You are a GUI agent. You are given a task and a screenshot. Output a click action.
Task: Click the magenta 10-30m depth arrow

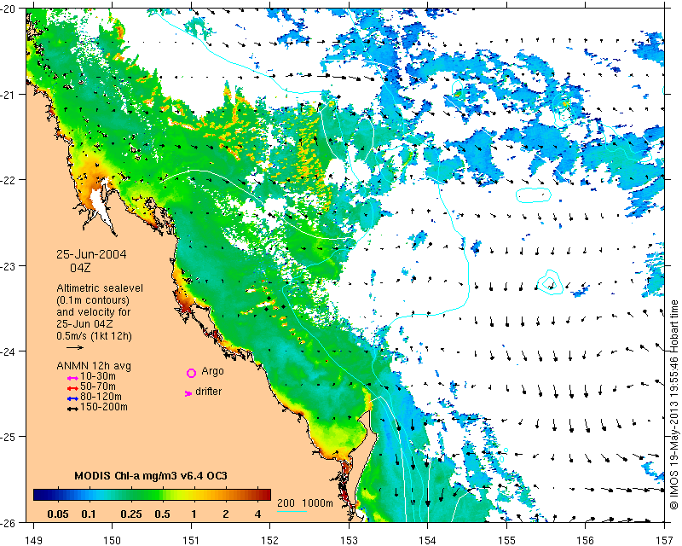72,378
